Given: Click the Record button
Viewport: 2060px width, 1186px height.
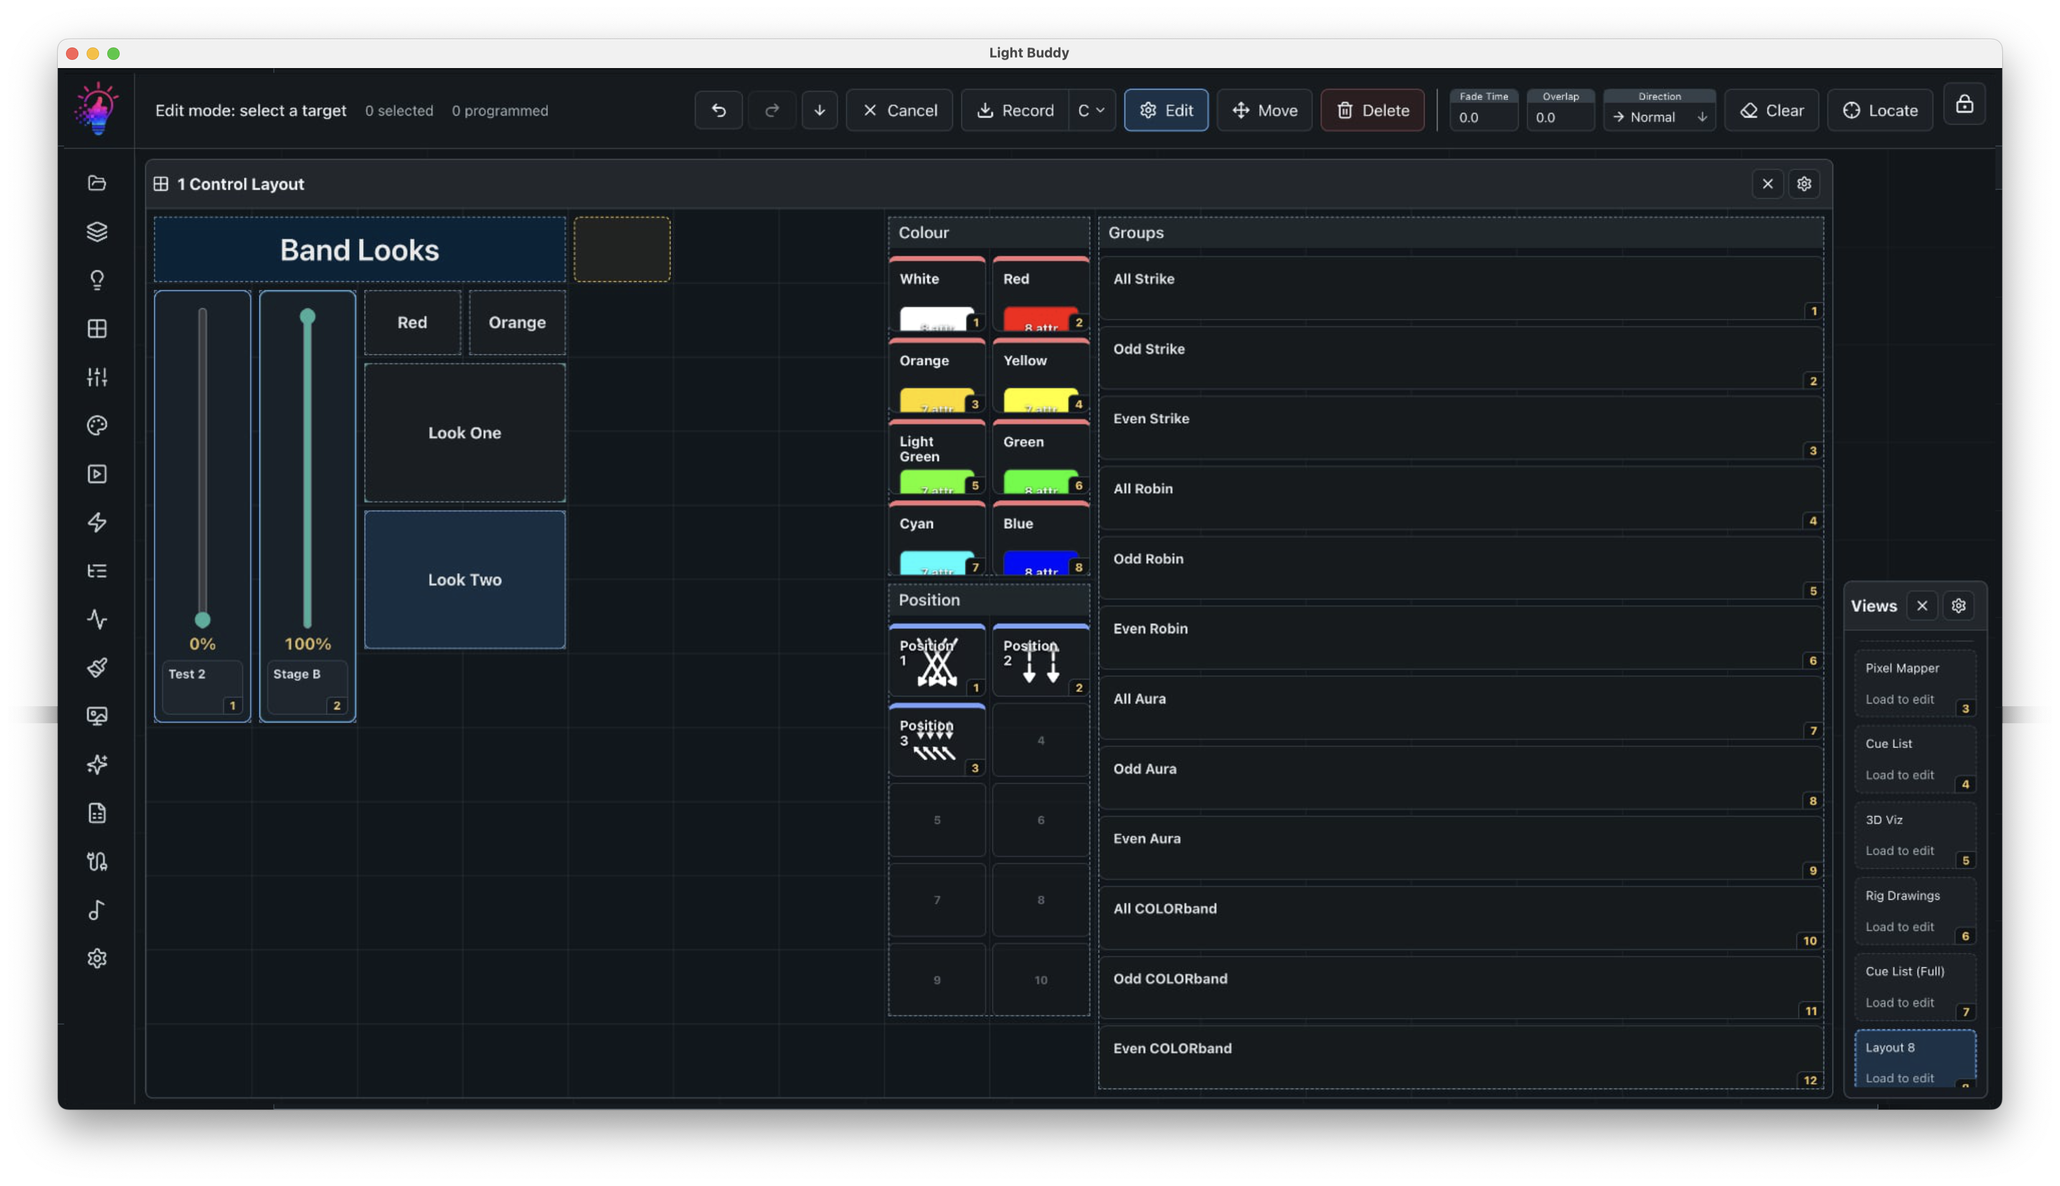Looking at the screenshot, I should coord(1016,110).
